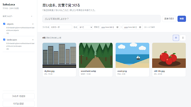The height and width of the screenshot is (107, 191).
Task: Open the skyline.jpg thumbnail
Action: pos(59,55)
